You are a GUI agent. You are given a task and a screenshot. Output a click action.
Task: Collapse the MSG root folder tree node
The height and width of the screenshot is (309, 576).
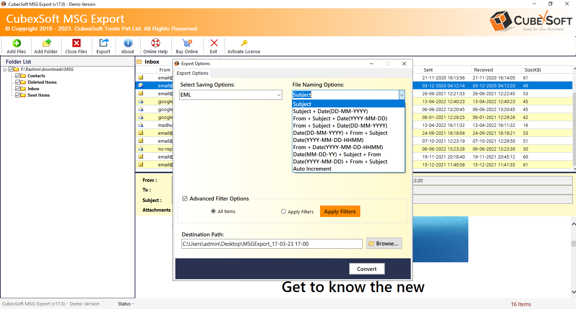click(5, 70)
